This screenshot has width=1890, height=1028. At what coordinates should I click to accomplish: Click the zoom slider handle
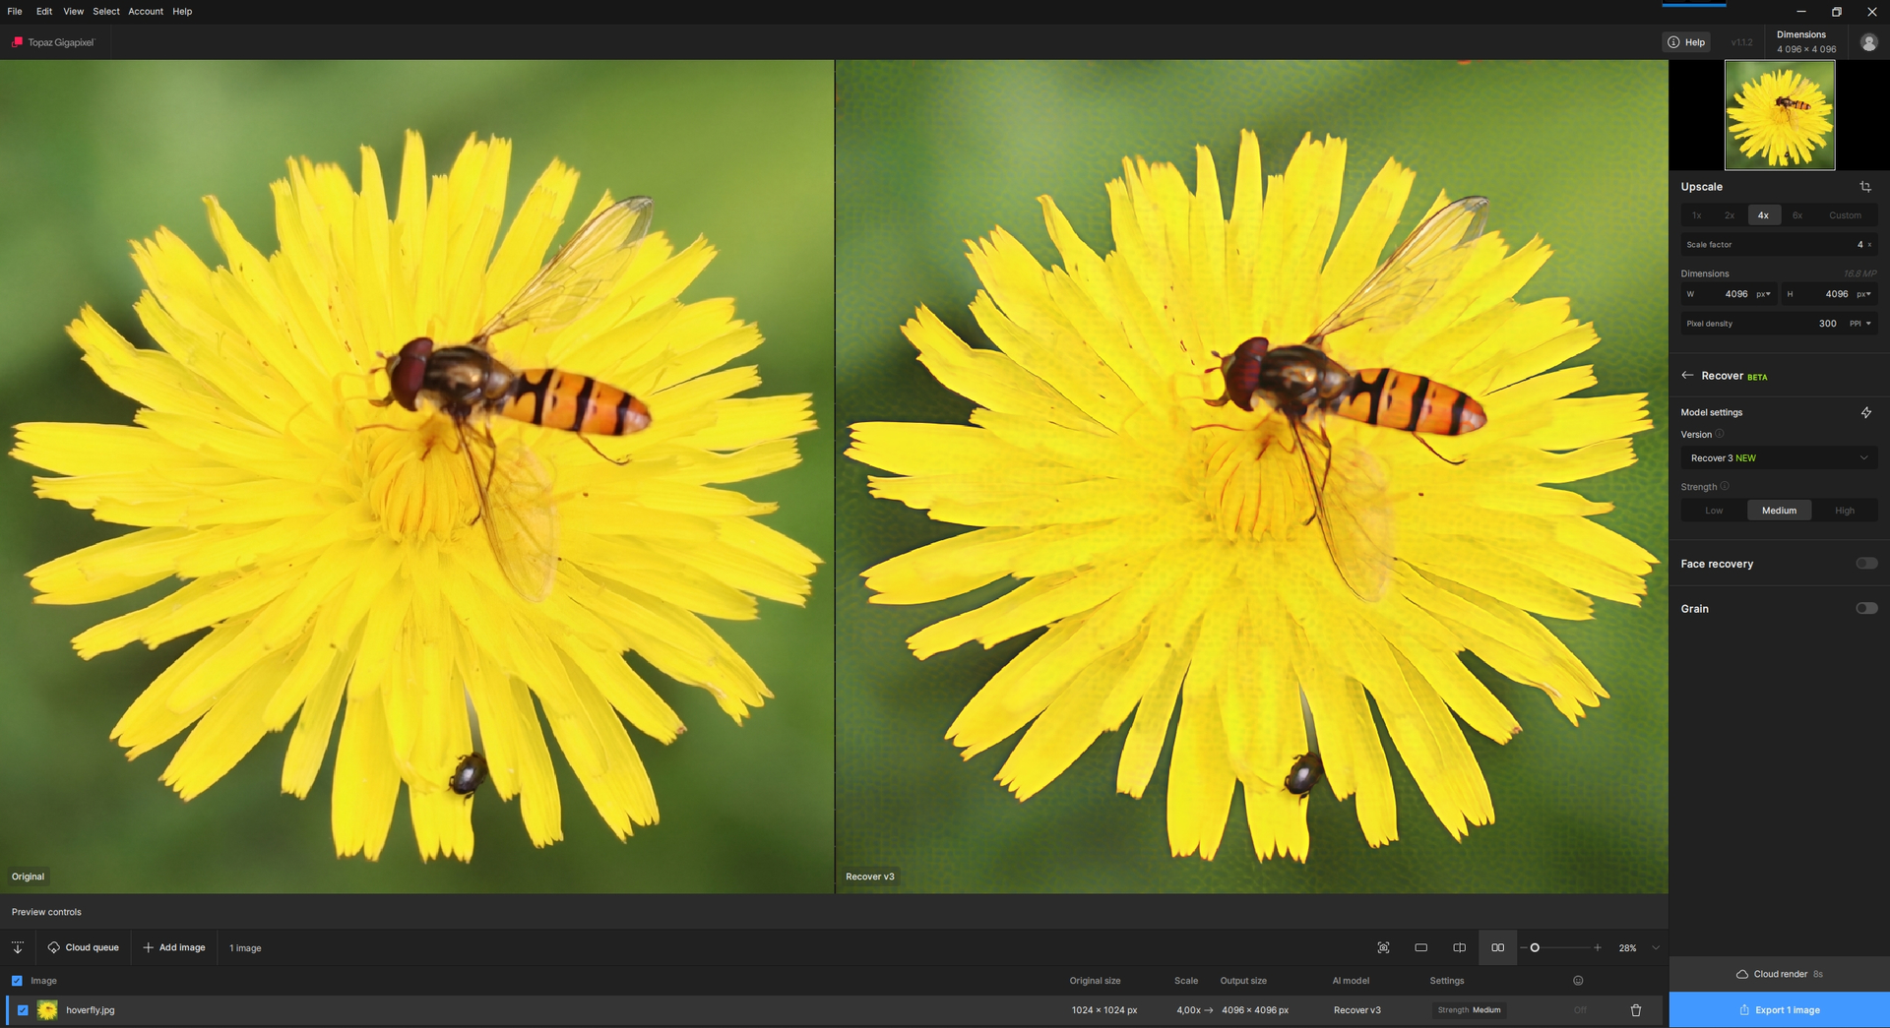[1534, 947]
